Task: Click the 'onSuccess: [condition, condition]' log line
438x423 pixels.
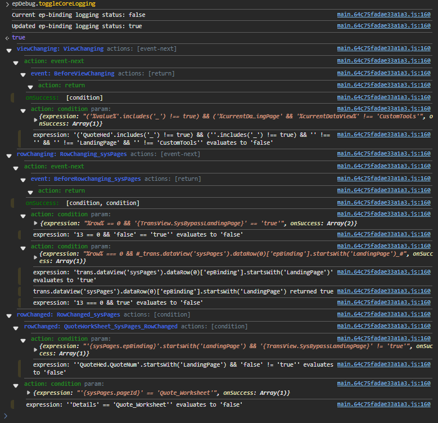Action: [83, 203]
